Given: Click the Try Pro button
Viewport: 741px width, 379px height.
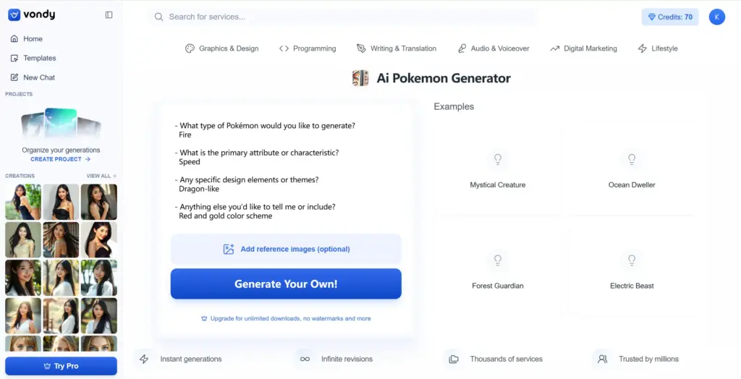Looking at the screenshot, I should point(61,366).
